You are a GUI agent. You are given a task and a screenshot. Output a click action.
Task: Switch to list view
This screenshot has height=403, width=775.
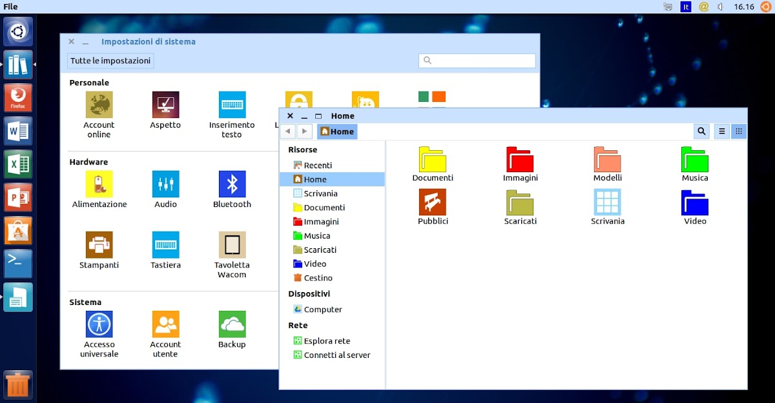pos(722,132)
